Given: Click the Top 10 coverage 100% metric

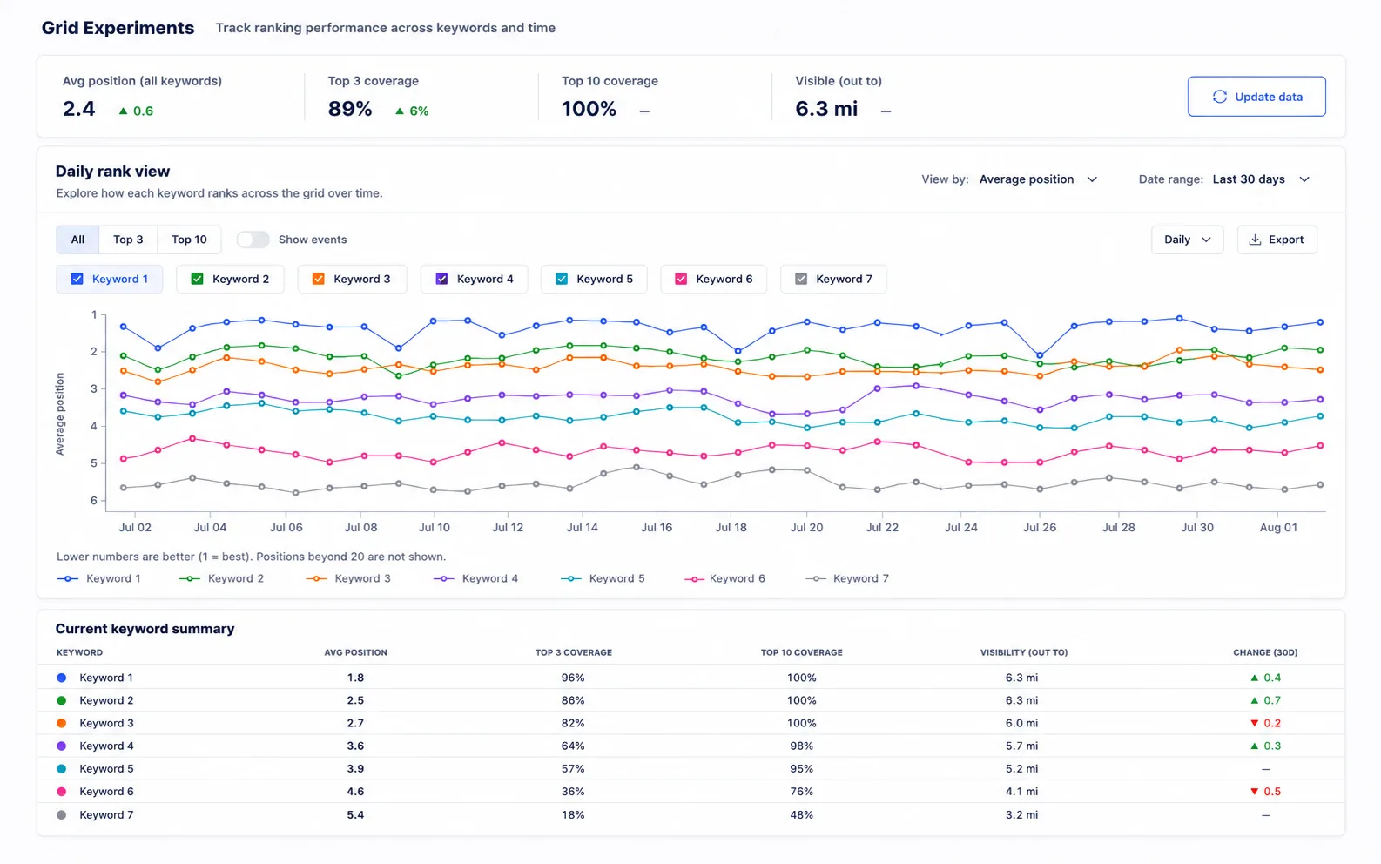Looking at the screenshot, I should pyautogui.click(x=589, y=109).
